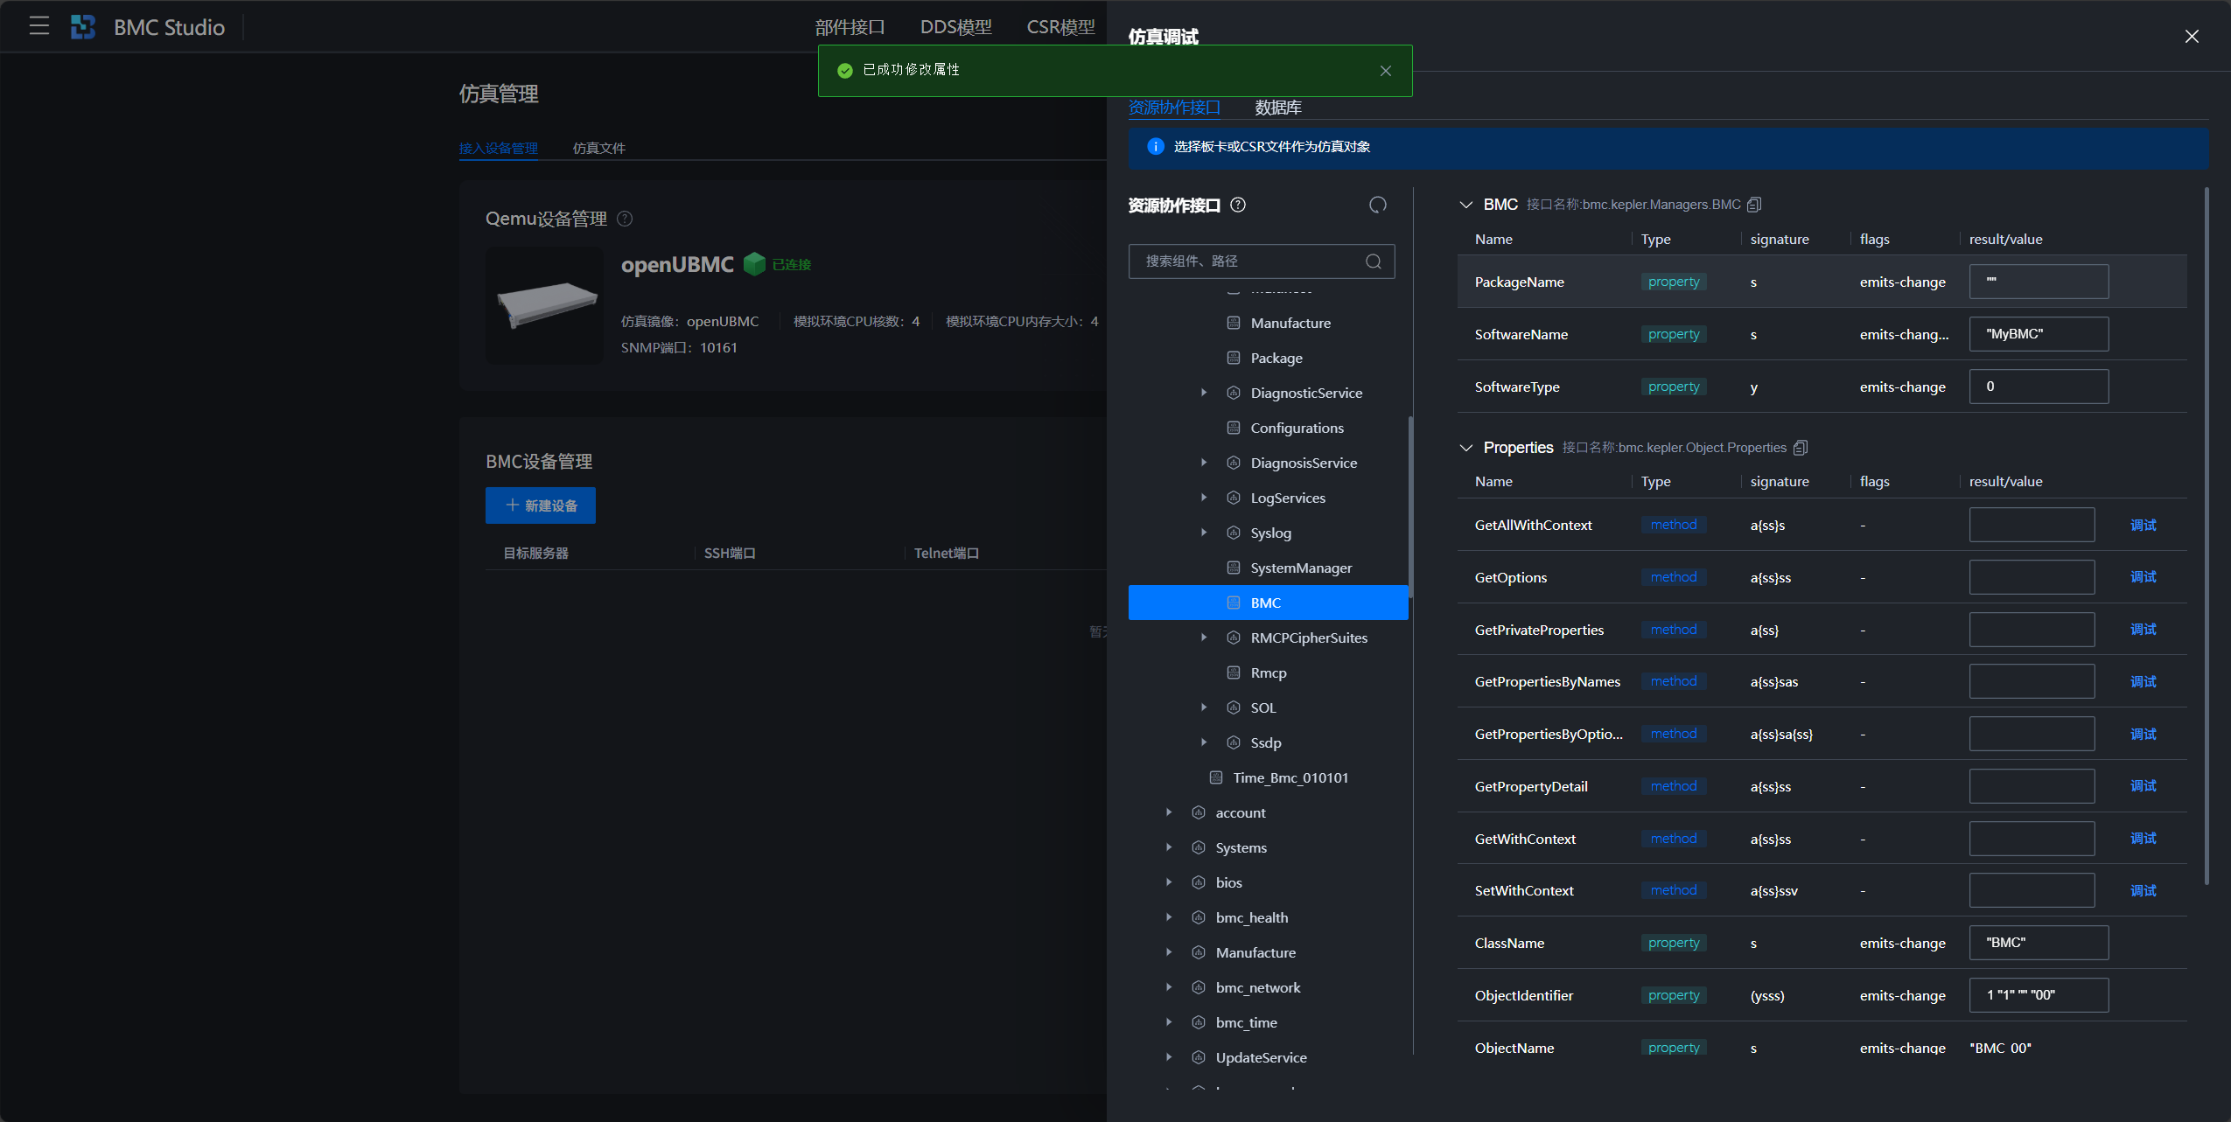Expand the DiagnosticService tree node
The image size is (2231, 1122).
click(x=1204, y=393)
